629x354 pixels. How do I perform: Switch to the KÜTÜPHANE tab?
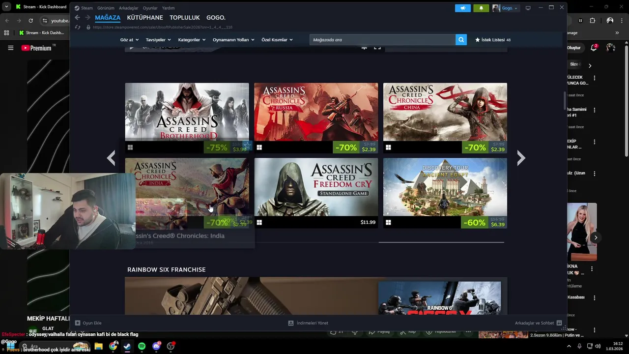click(x=145, y=17)
